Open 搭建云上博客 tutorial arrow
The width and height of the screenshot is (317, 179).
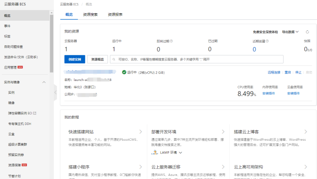coord(306,132)
